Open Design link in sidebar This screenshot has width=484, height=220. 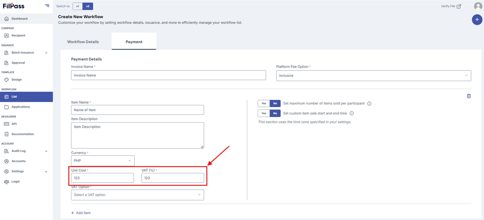[17, 80]
